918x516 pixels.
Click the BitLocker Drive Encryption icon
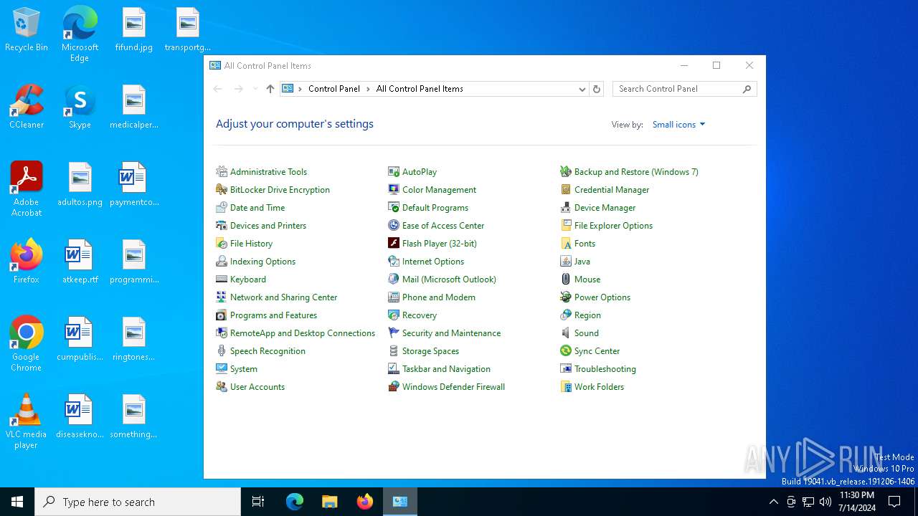coord(222,190)
